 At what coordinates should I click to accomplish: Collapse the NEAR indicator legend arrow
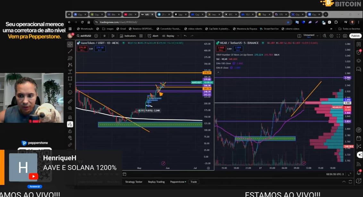click(218, 72)
